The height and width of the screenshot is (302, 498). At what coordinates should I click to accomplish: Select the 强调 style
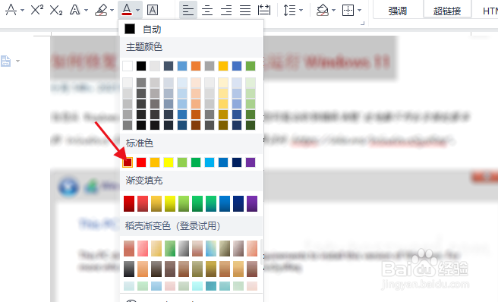click(398, 11)
